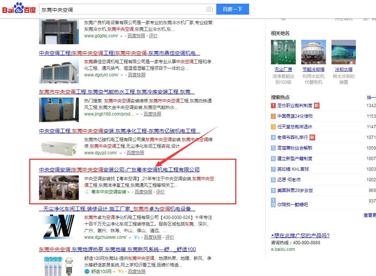Viewport: 376px width, 276px height.
Task: Open 百度快照 for the www.jingli168.com result
Action: [152, 114]
